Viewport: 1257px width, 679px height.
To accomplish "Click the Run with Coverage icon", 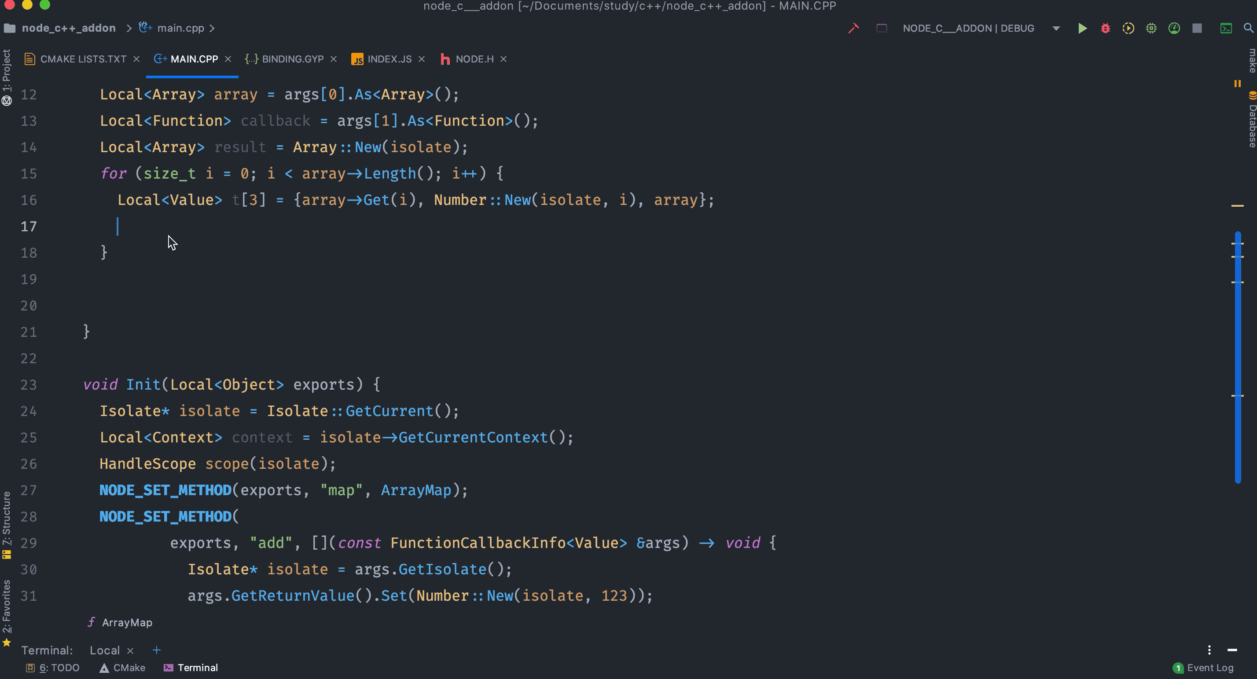I will (1128, 28).
